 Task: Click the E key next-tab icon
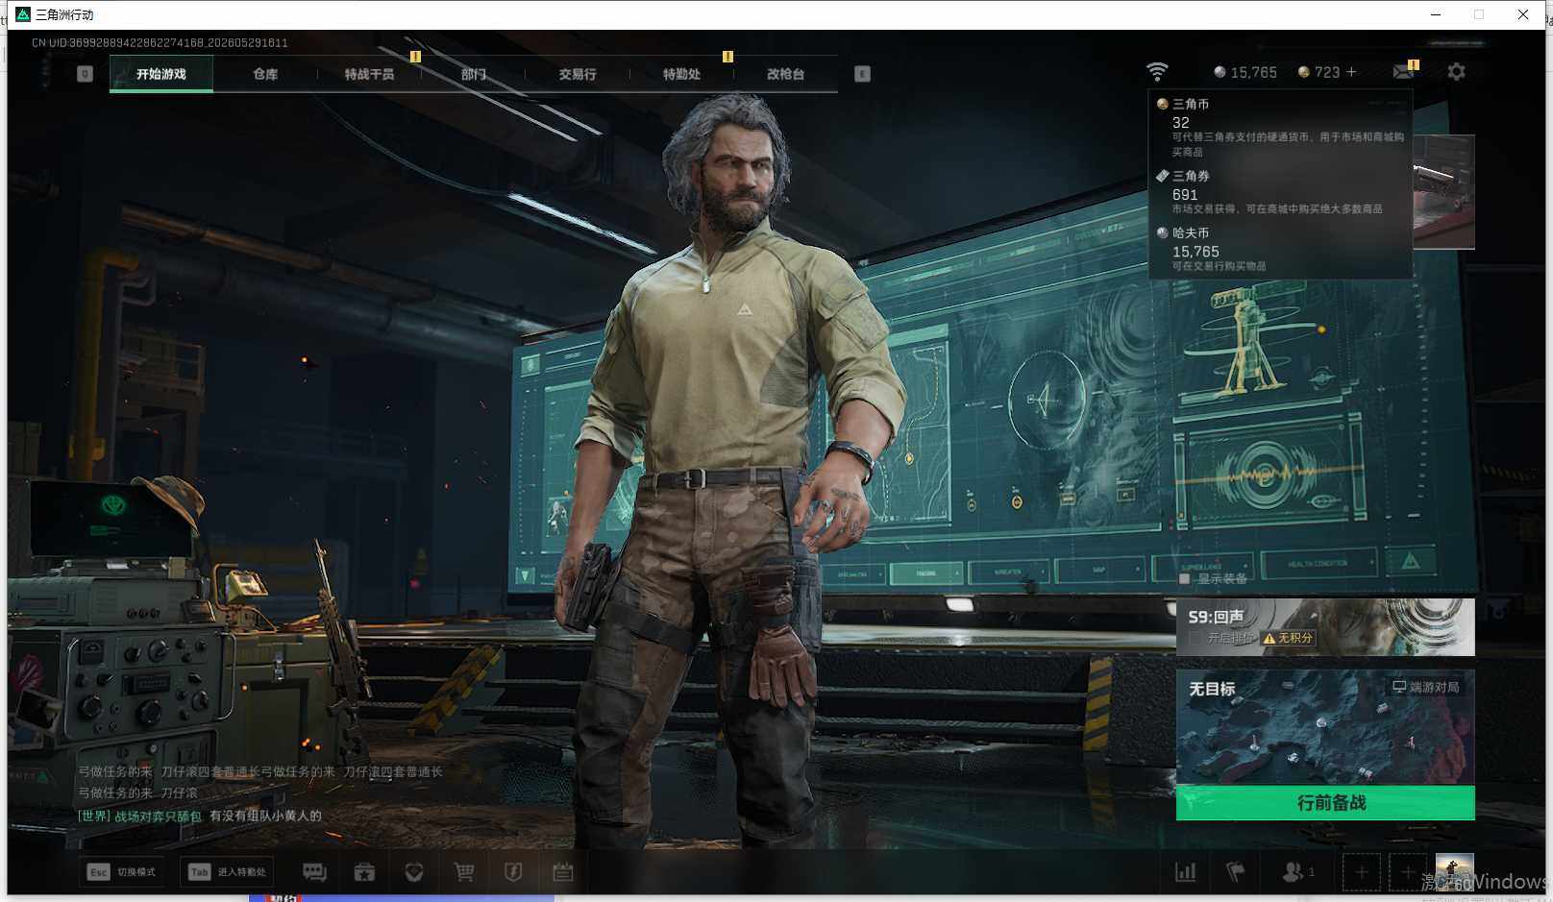coord(862,74)
